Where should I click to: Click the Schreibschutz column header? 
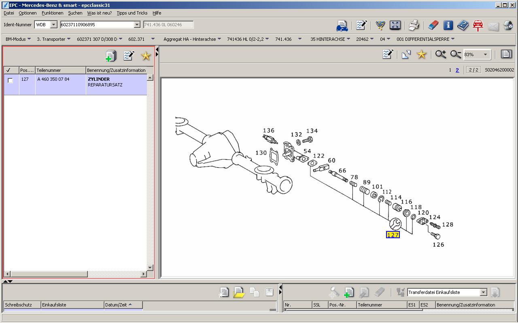(x=22, y=305)
